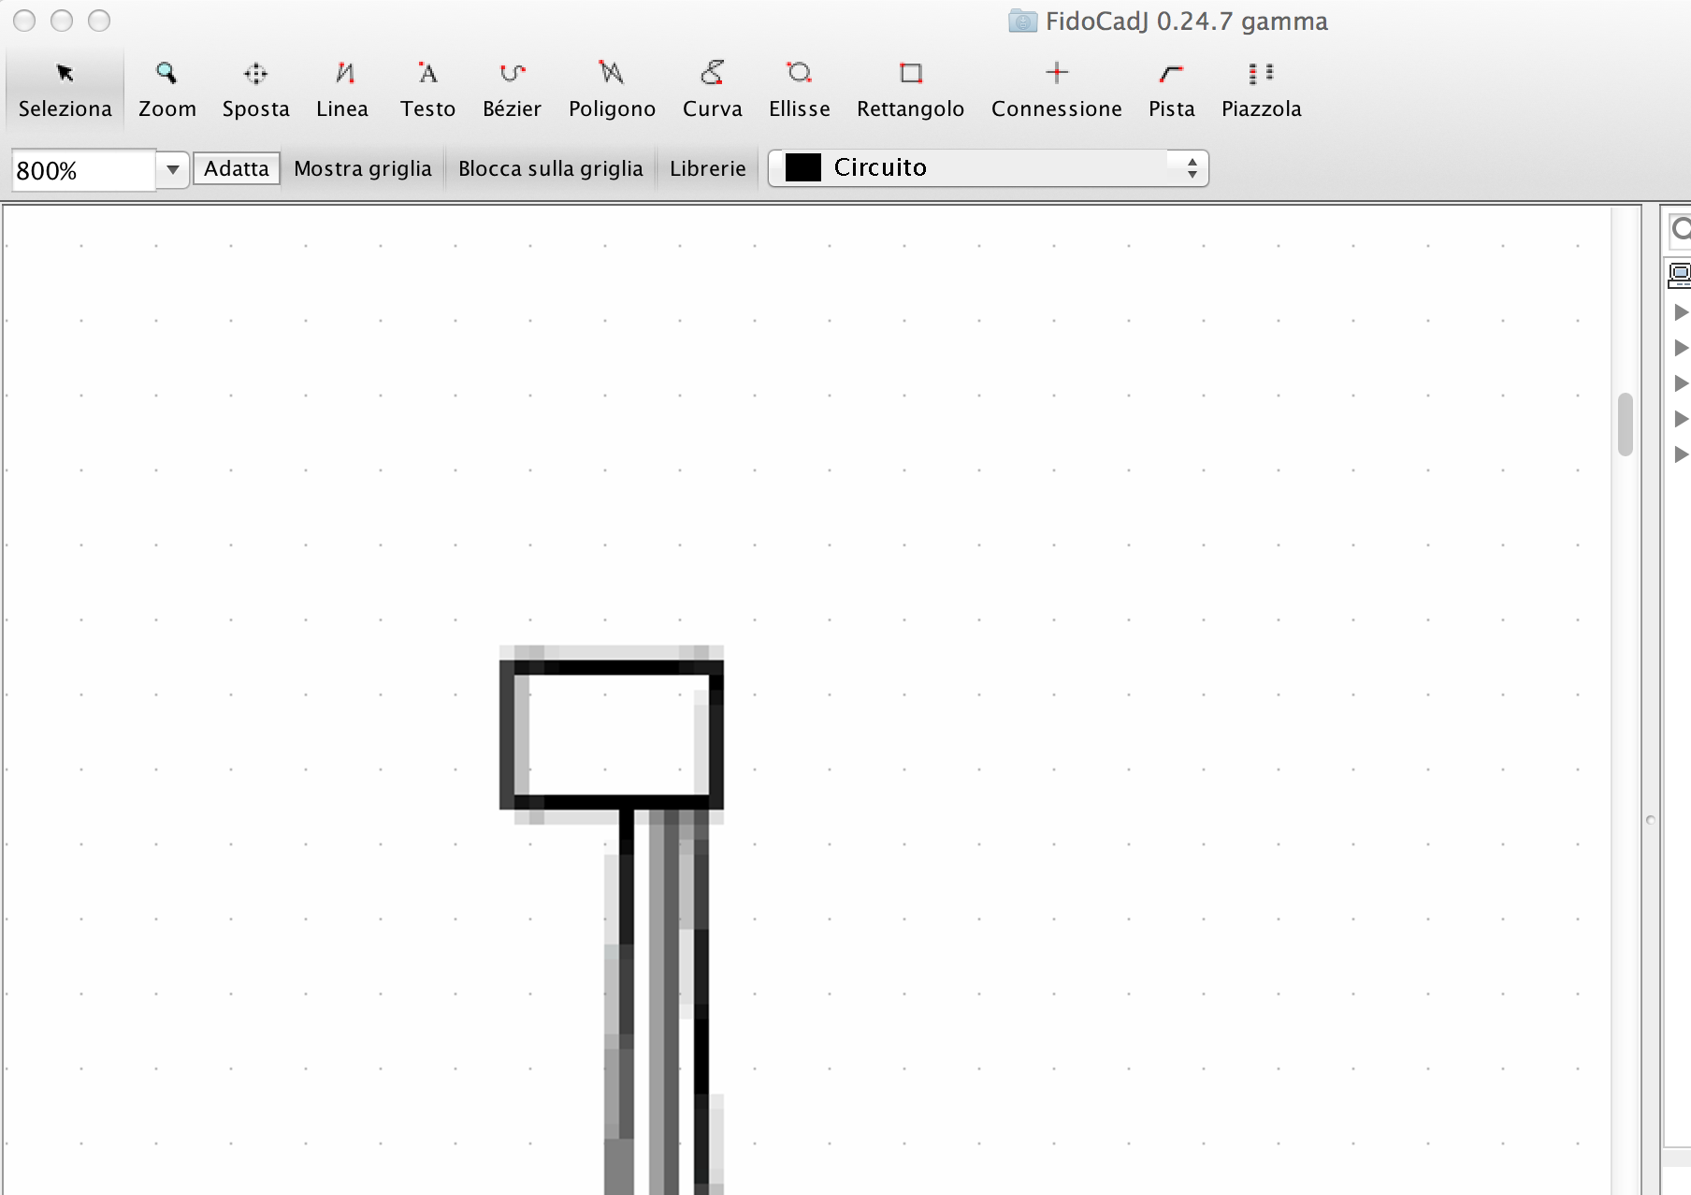Choose the Sposta move tool
The height and width of the screenshot is (1195, 1691).
tap(255, 89)
